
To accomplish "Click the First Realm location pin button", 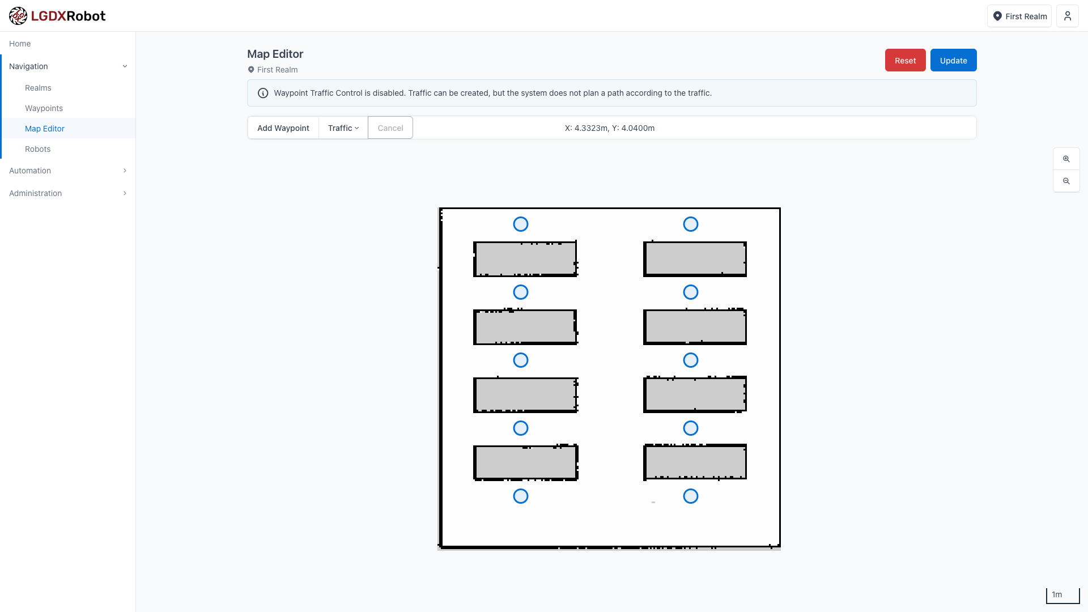I will click(x=1018, y=16).
